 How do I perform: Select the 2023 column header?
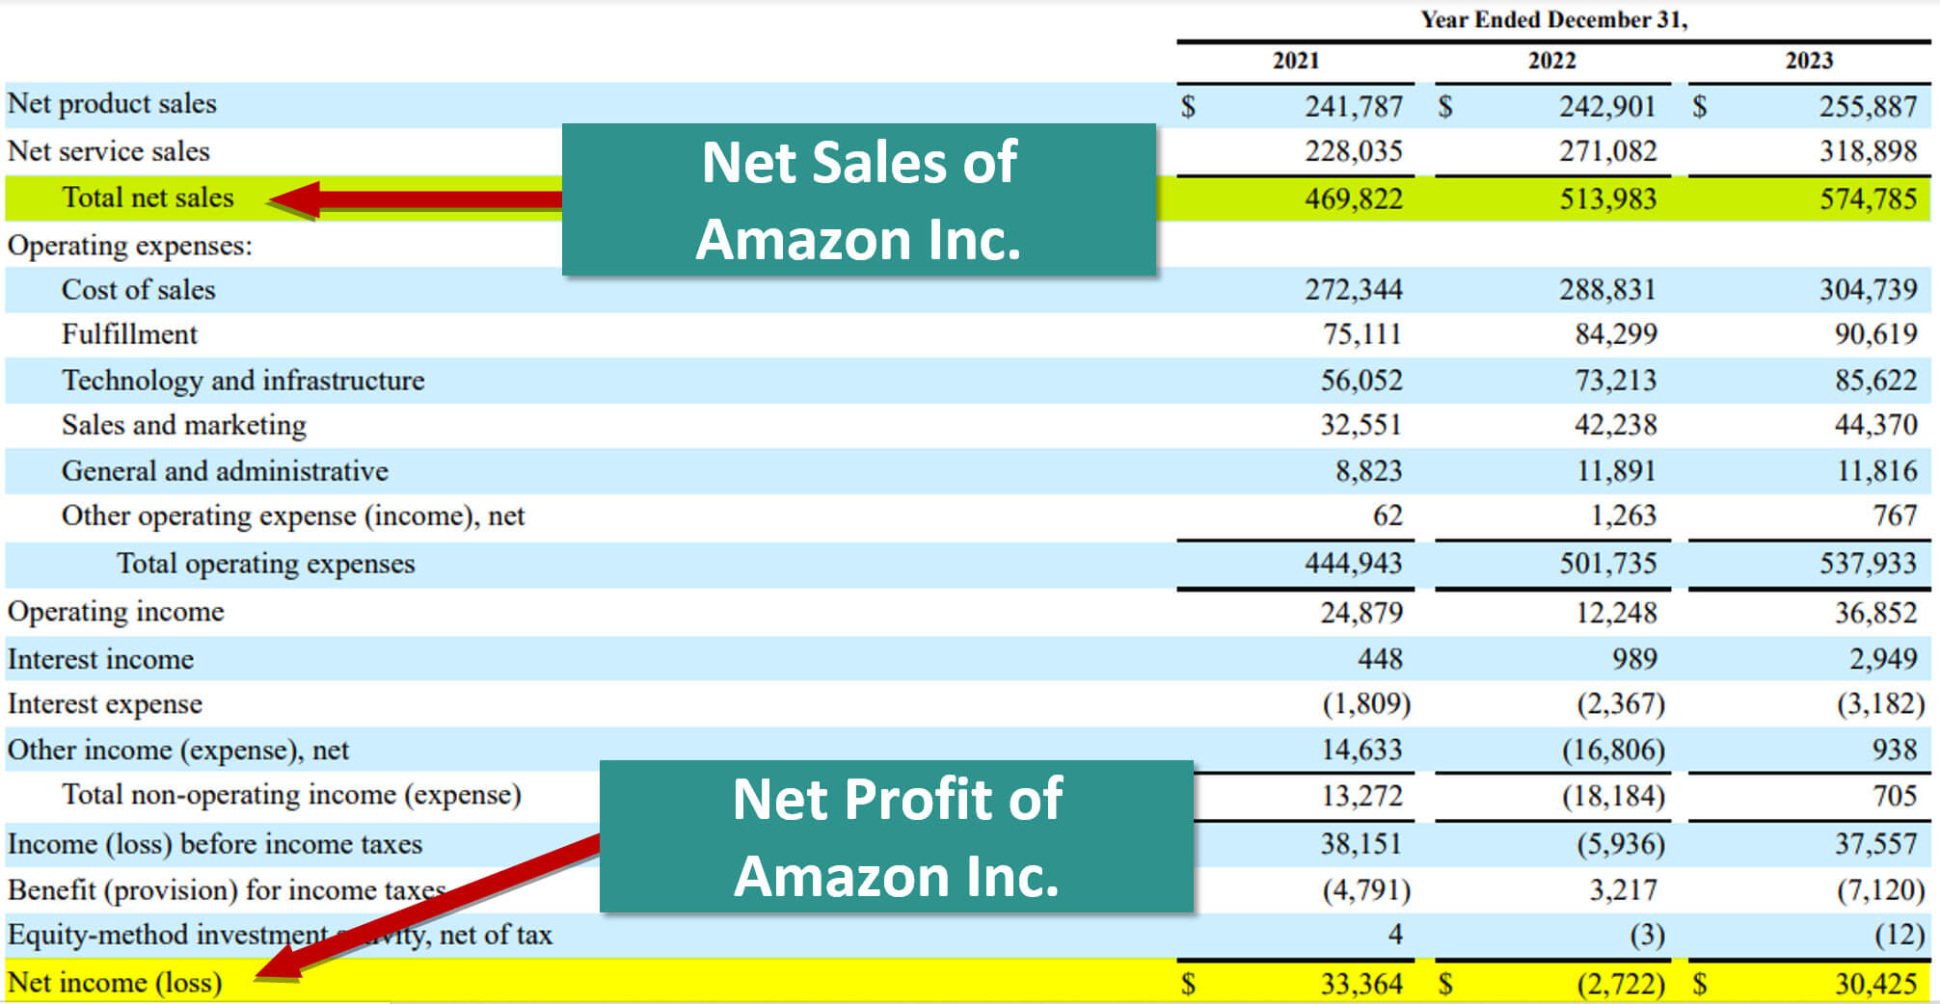click(1808, 61)
